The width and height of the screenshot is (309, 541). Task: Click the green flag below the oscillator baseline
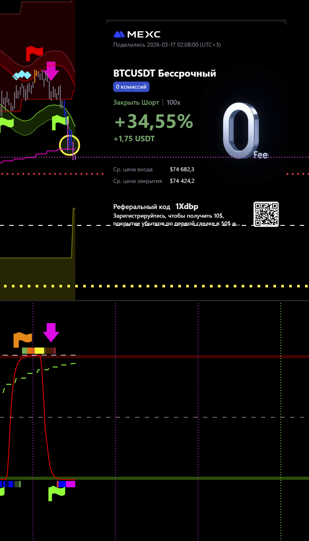click(56, 493)
